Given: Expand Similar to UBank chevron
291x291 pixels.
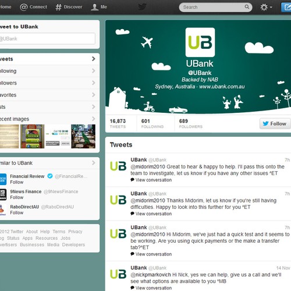Looking at the screenshot, I should [x=94, y=163].
